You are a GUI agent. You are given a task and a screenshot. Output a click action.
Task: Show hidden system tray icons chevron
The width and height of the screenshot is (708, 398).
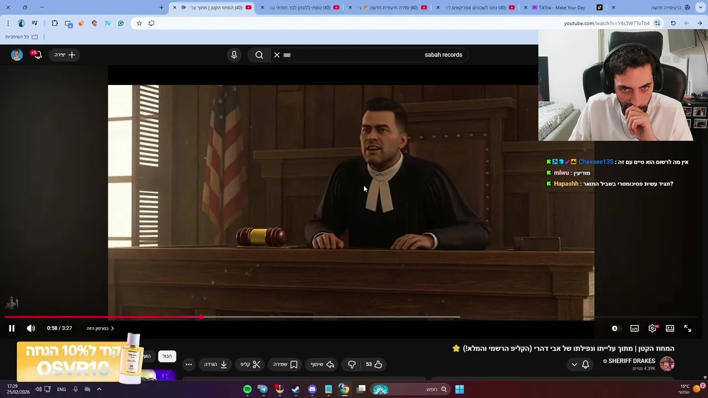(x=99, y=389)
